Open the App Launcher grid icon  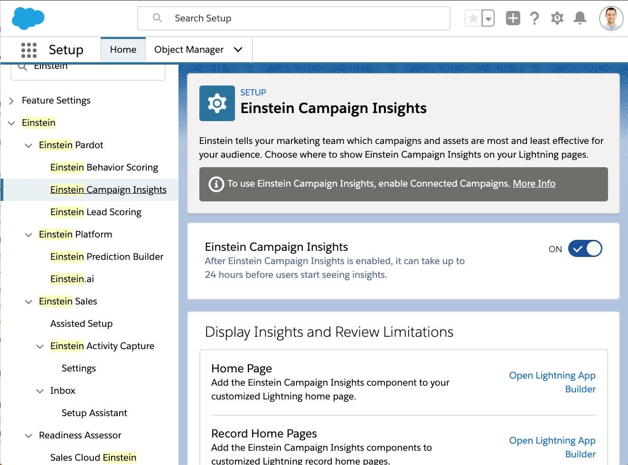29,50
